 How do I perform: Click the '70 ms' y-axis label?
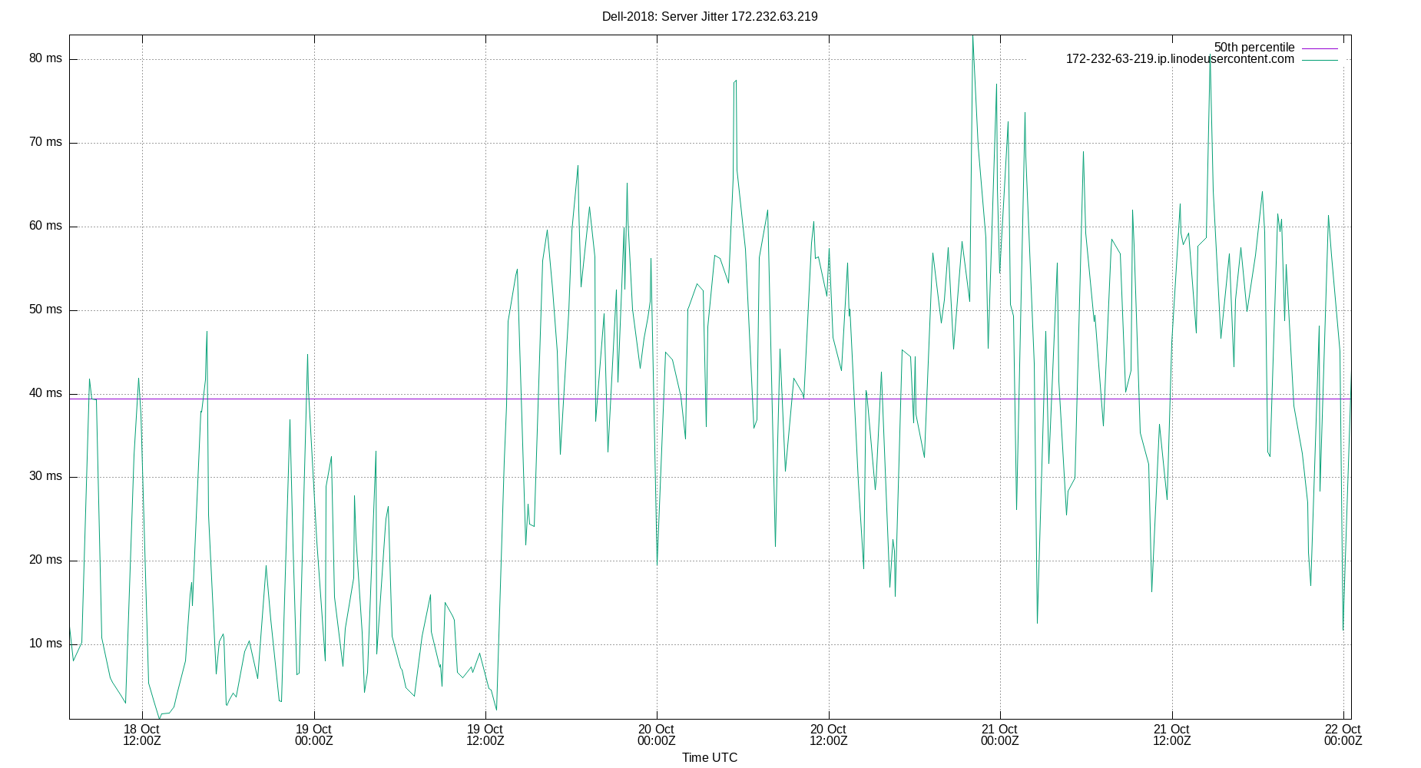click(45, 142)
